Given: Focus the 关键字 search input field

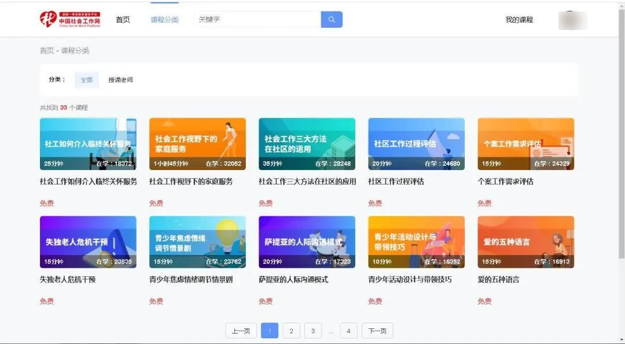Looking at the screenshot, I should [x=258, y=20].
